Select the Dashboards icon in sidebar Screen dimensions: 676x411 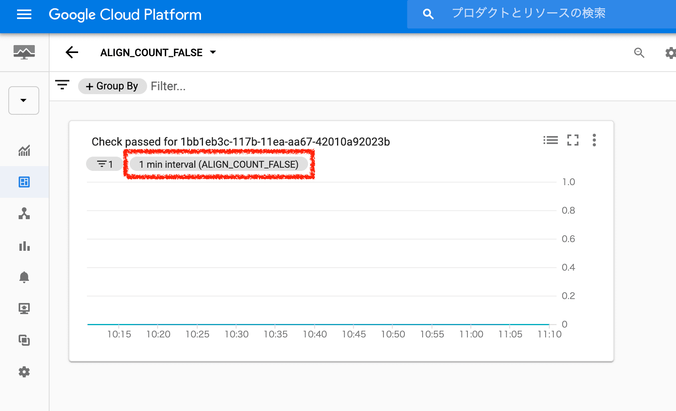(24, 182)
